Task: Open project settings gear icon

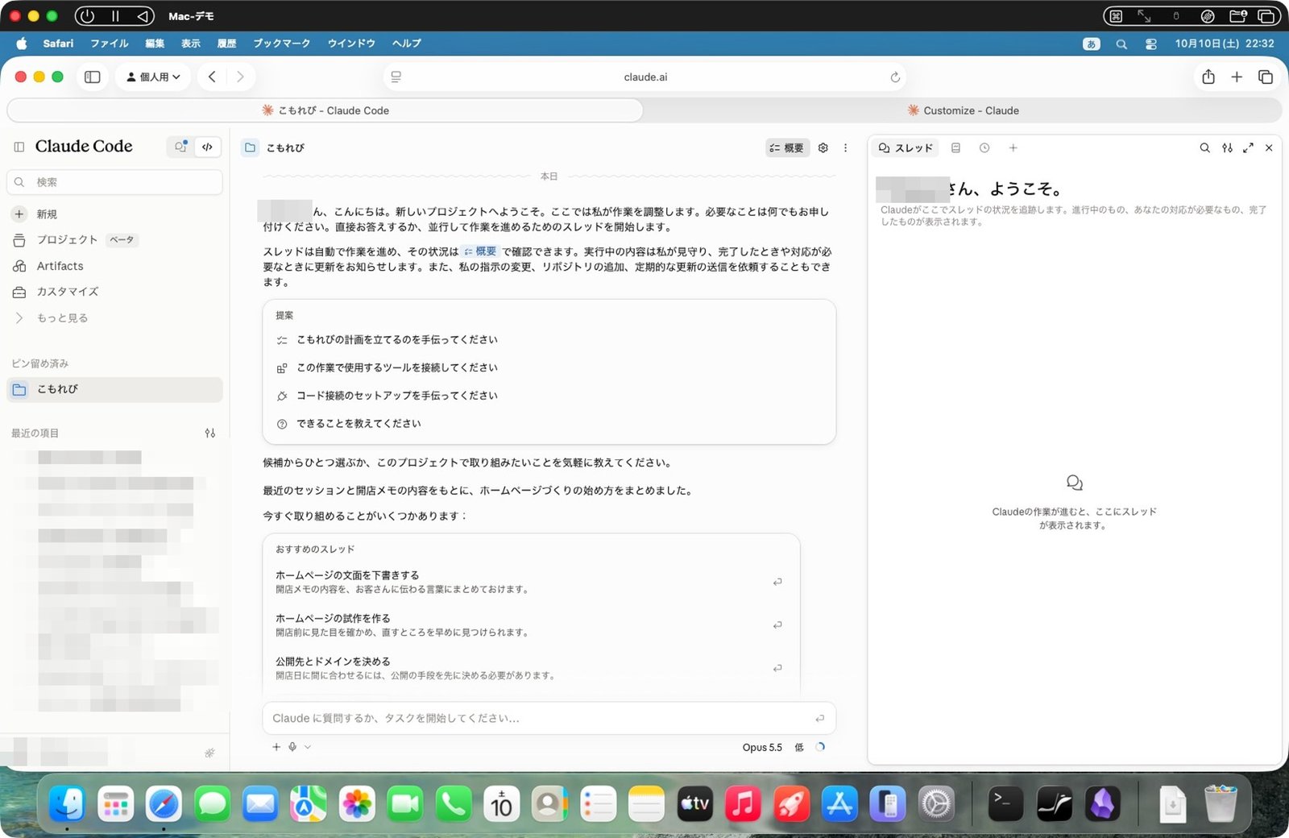Action: click(823, 147)
